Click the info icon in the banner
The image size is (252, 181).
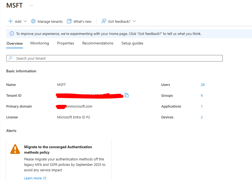(x=12, y=34)
